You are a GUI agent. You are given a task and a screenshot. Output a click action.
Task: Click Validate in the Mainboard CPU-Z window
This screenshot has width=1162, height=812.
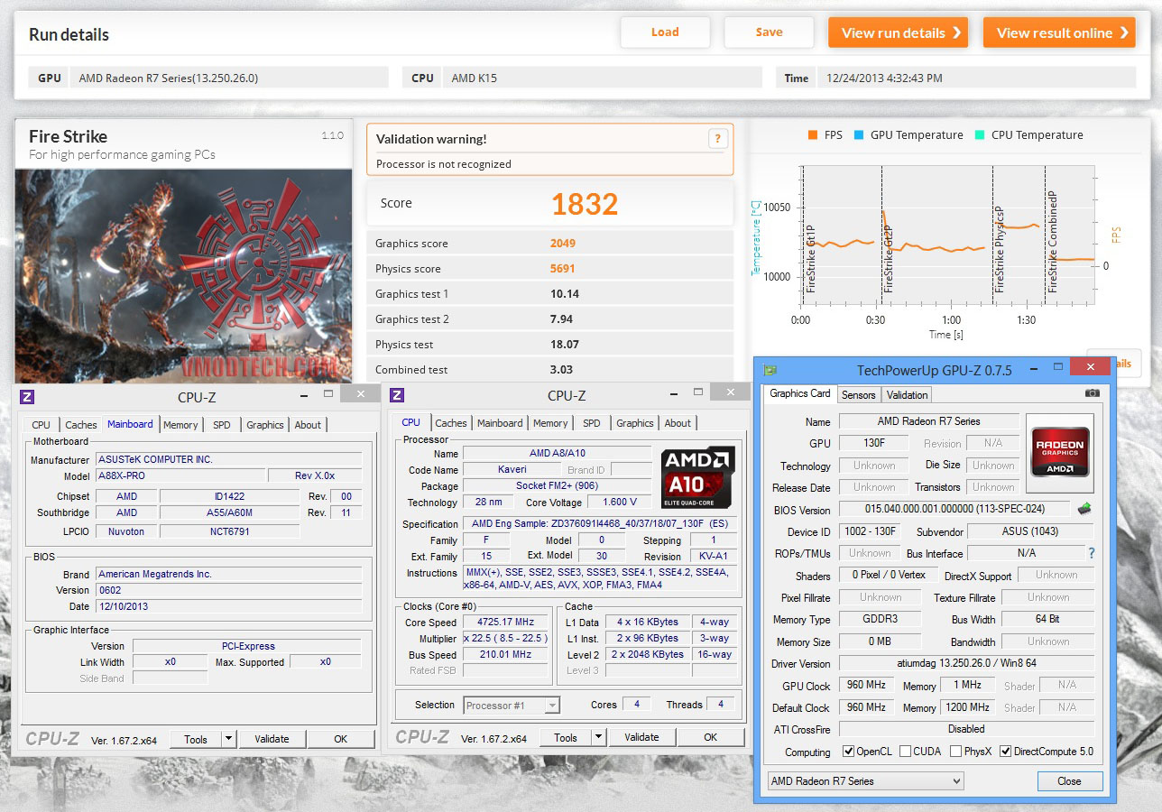[x=272, y=739]
